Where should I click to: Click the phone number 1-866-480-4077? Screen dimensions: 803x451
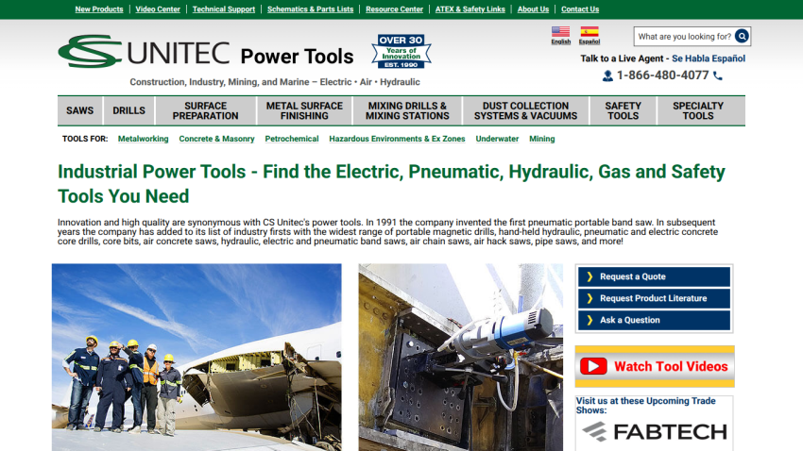click(662, 75)
